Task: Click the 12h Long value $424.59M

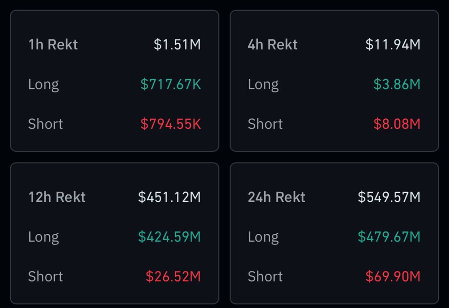Action: click(x=169, y=237)
